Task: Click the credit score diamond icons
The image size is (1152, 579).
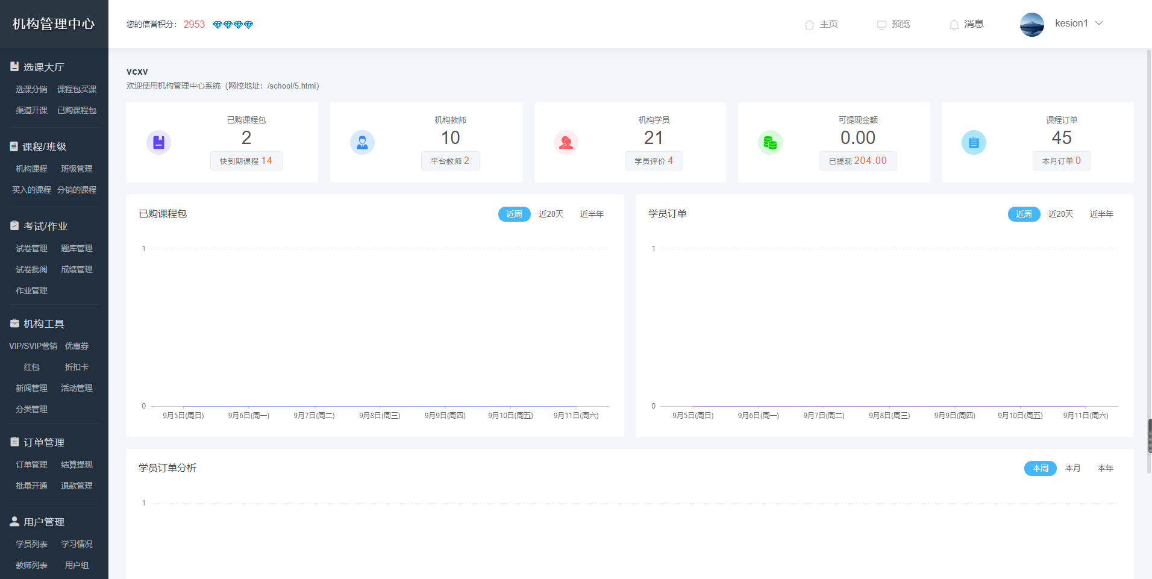Action: [233, 25]
